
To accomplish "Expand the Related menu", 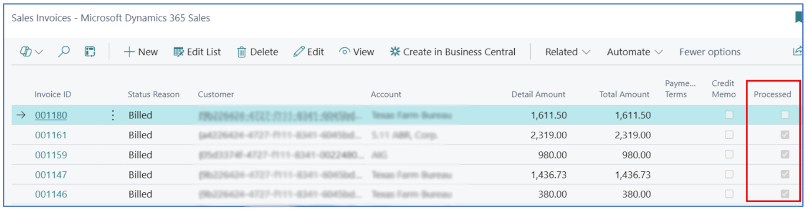I will (568, 52).
